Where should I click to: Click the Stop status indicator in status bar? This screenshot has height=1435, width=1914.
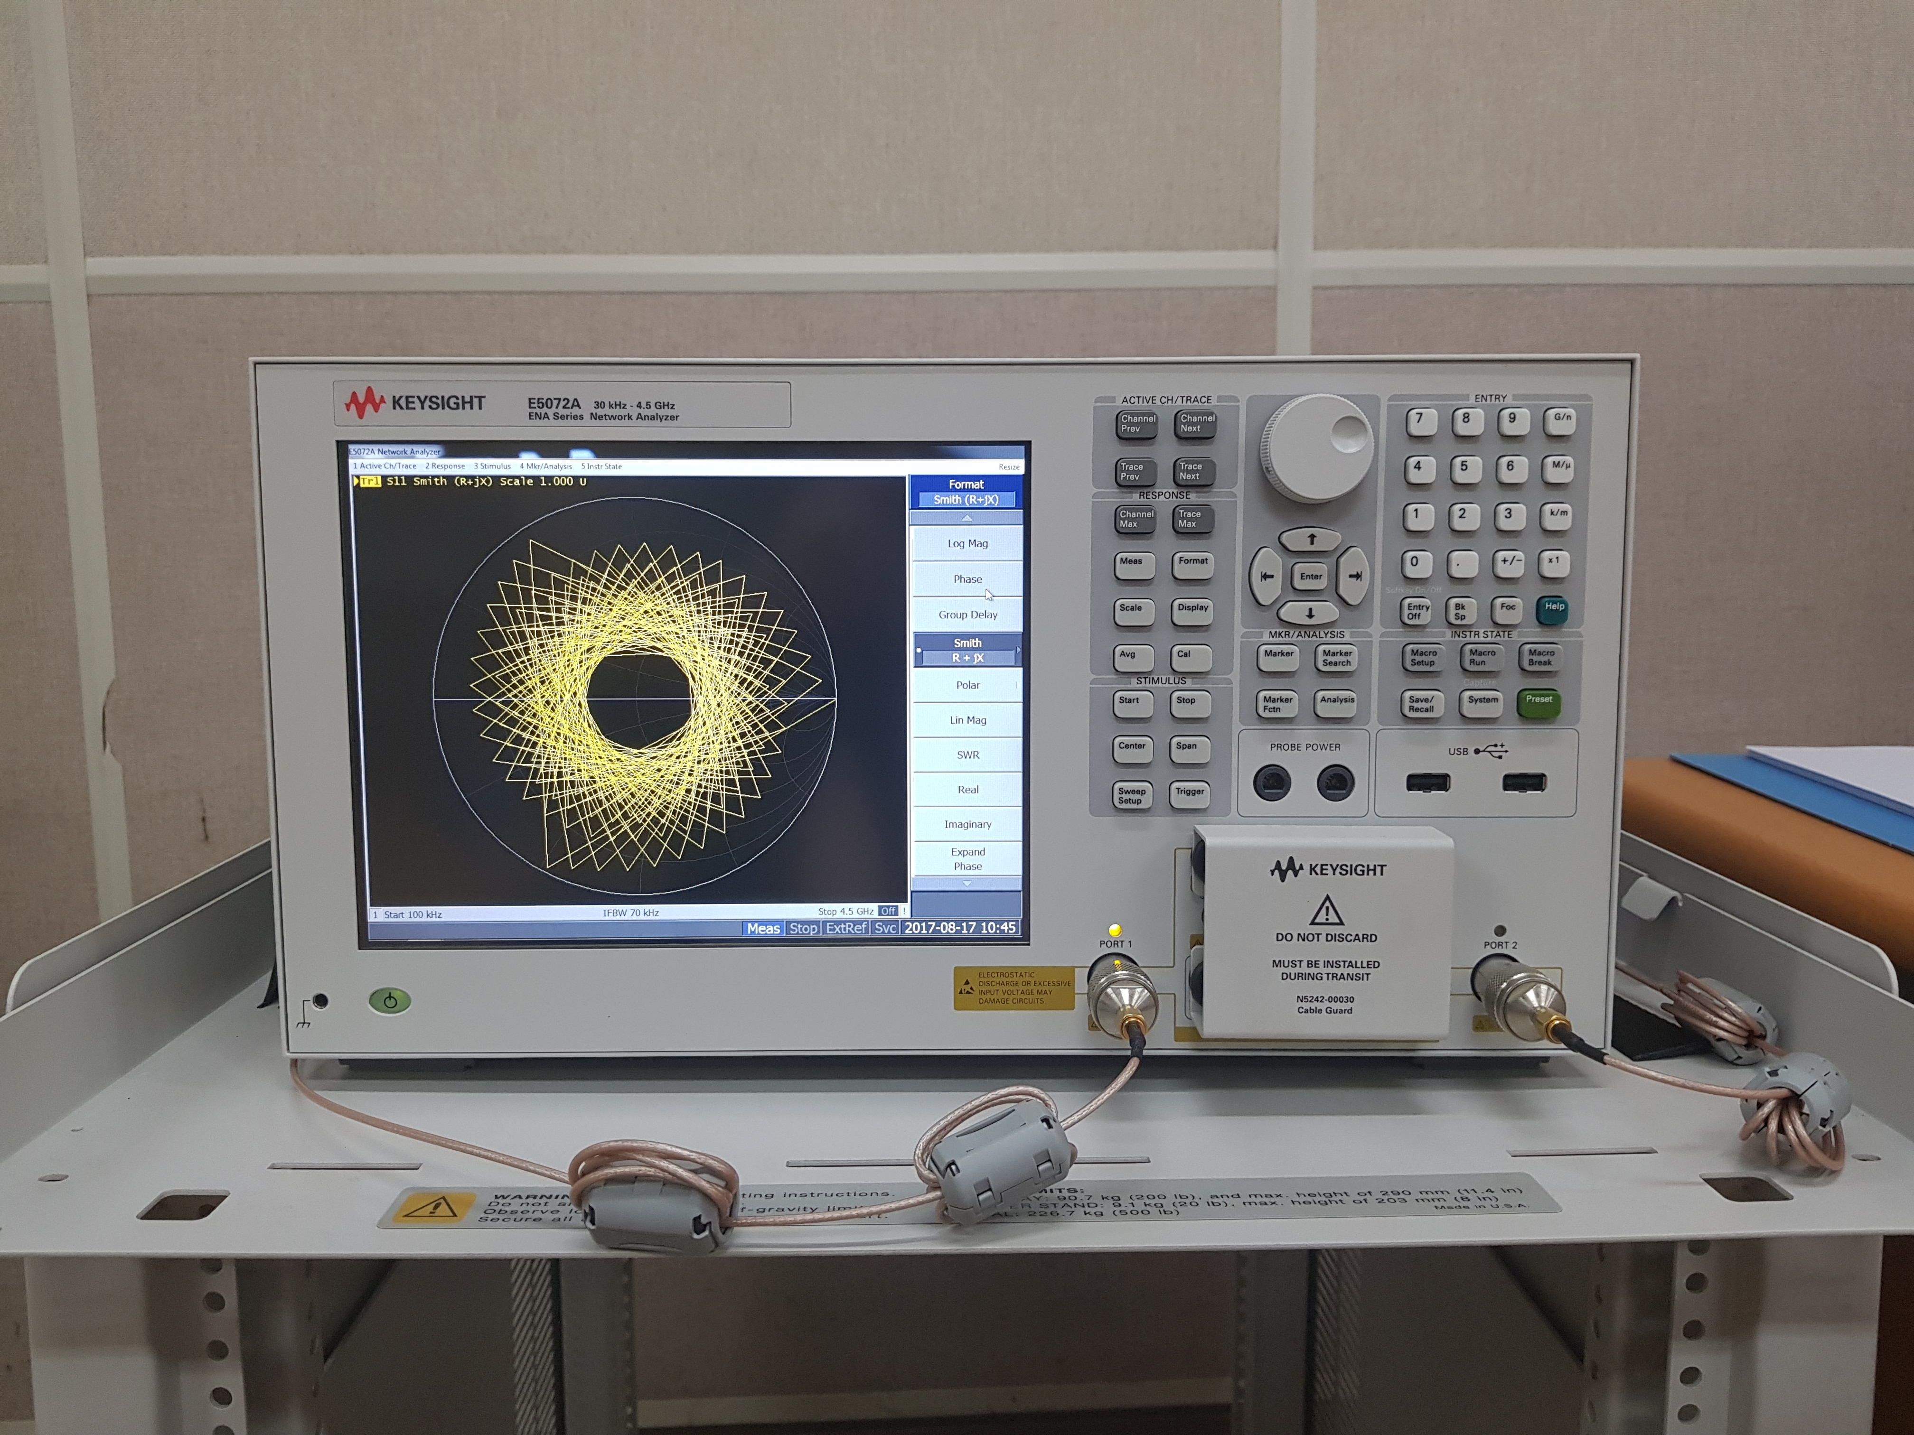tap(803, 928)
